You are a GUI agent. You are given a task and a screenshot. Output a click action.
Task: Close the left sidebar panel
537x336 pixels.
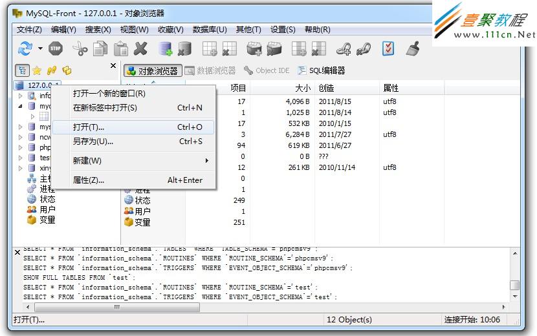[113, 65]
